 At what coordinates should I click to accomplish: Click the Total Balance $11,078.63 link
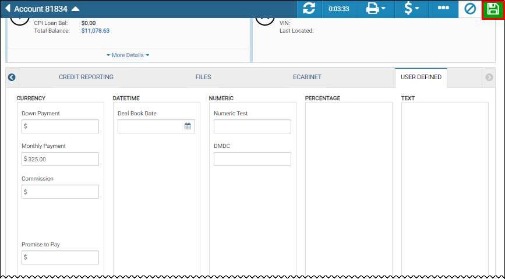[x=96, y=31]
